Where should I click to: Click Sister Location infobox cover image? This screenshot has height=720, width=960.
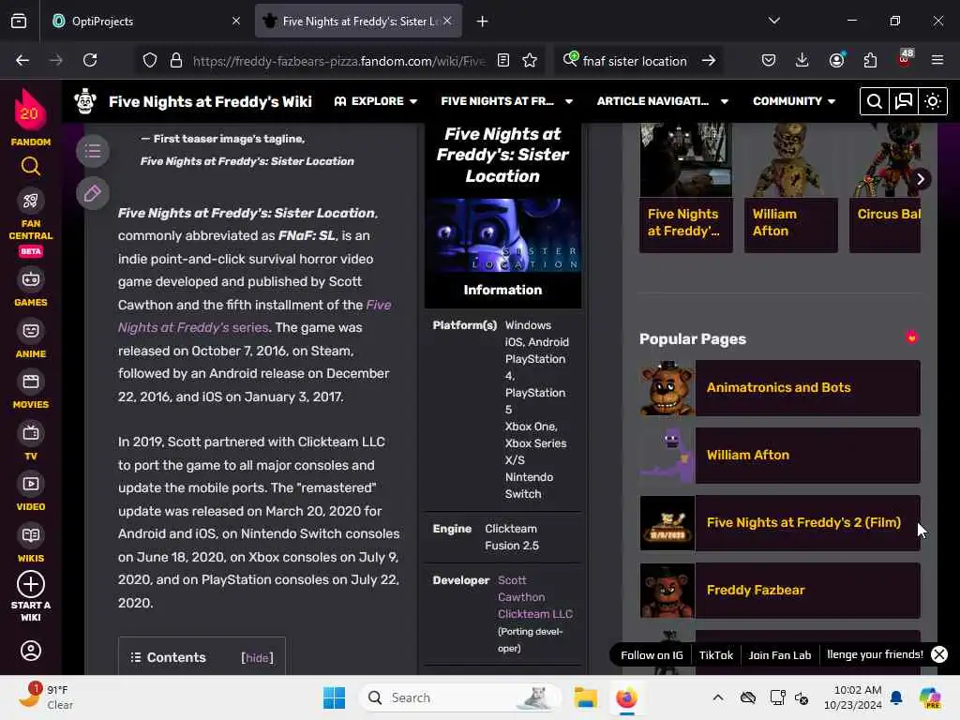tap(502, 235)
